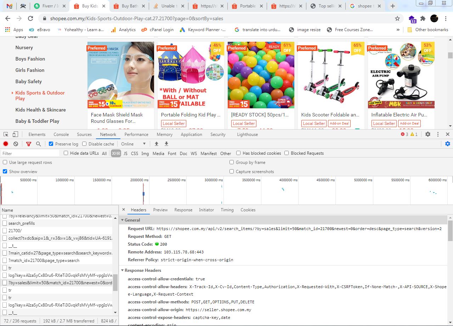Open network search magnifier icon
Screen dimensions: 453x326
click(x=38, y=144)
